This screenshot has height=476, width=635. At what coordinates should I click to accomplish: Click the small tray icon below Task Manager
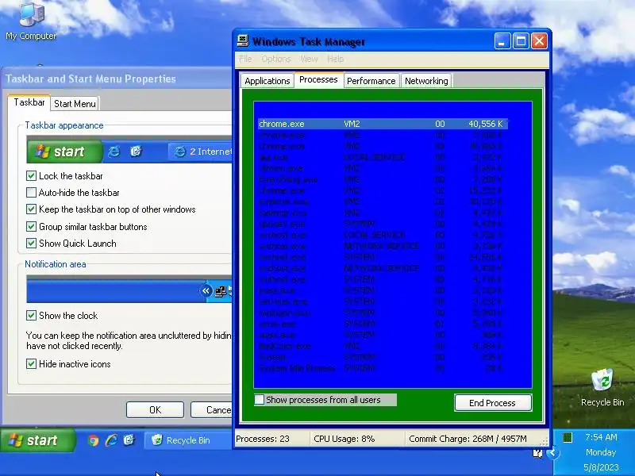tap(537, 453)
